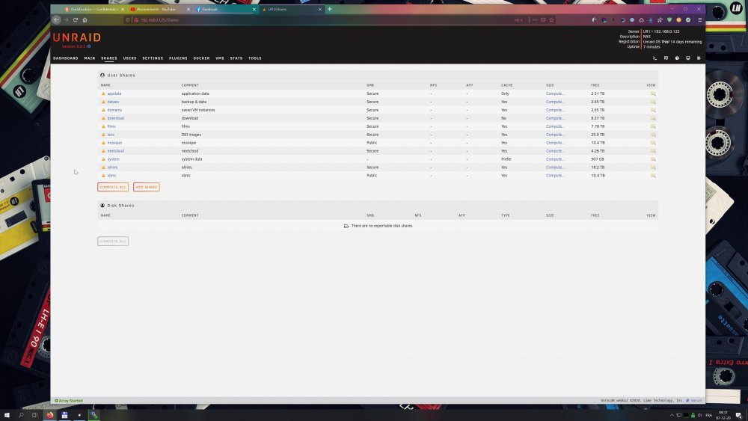Open the Log icon at header far right
This screenshot has height=421, width=748.
[699, 58]
